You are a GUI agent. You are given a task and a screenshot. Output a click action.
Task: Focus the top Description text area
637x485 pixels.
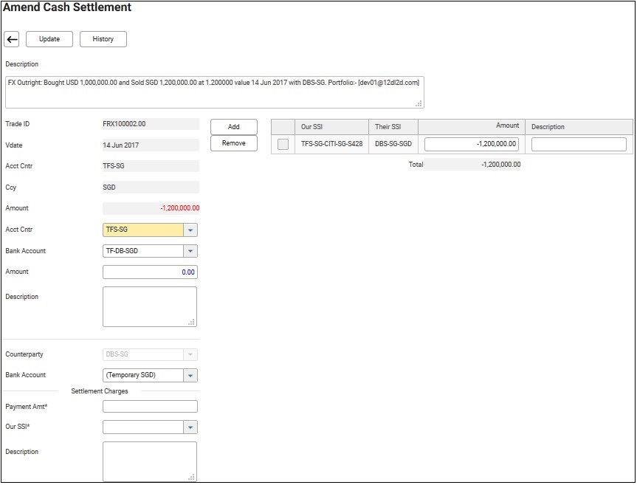click(214, 92)
